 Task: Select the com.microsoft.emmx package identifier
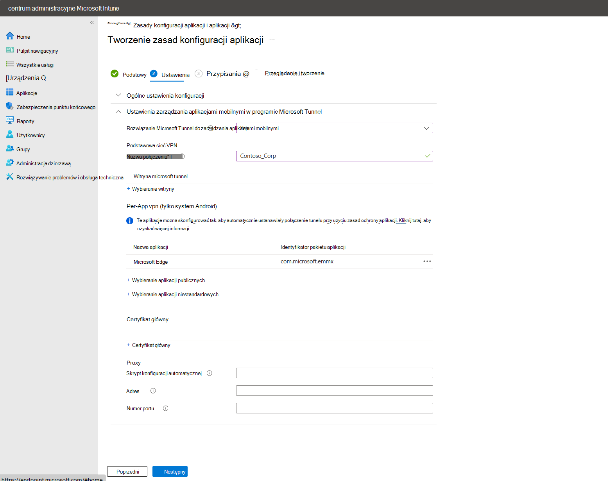click(x=307, y=261)
